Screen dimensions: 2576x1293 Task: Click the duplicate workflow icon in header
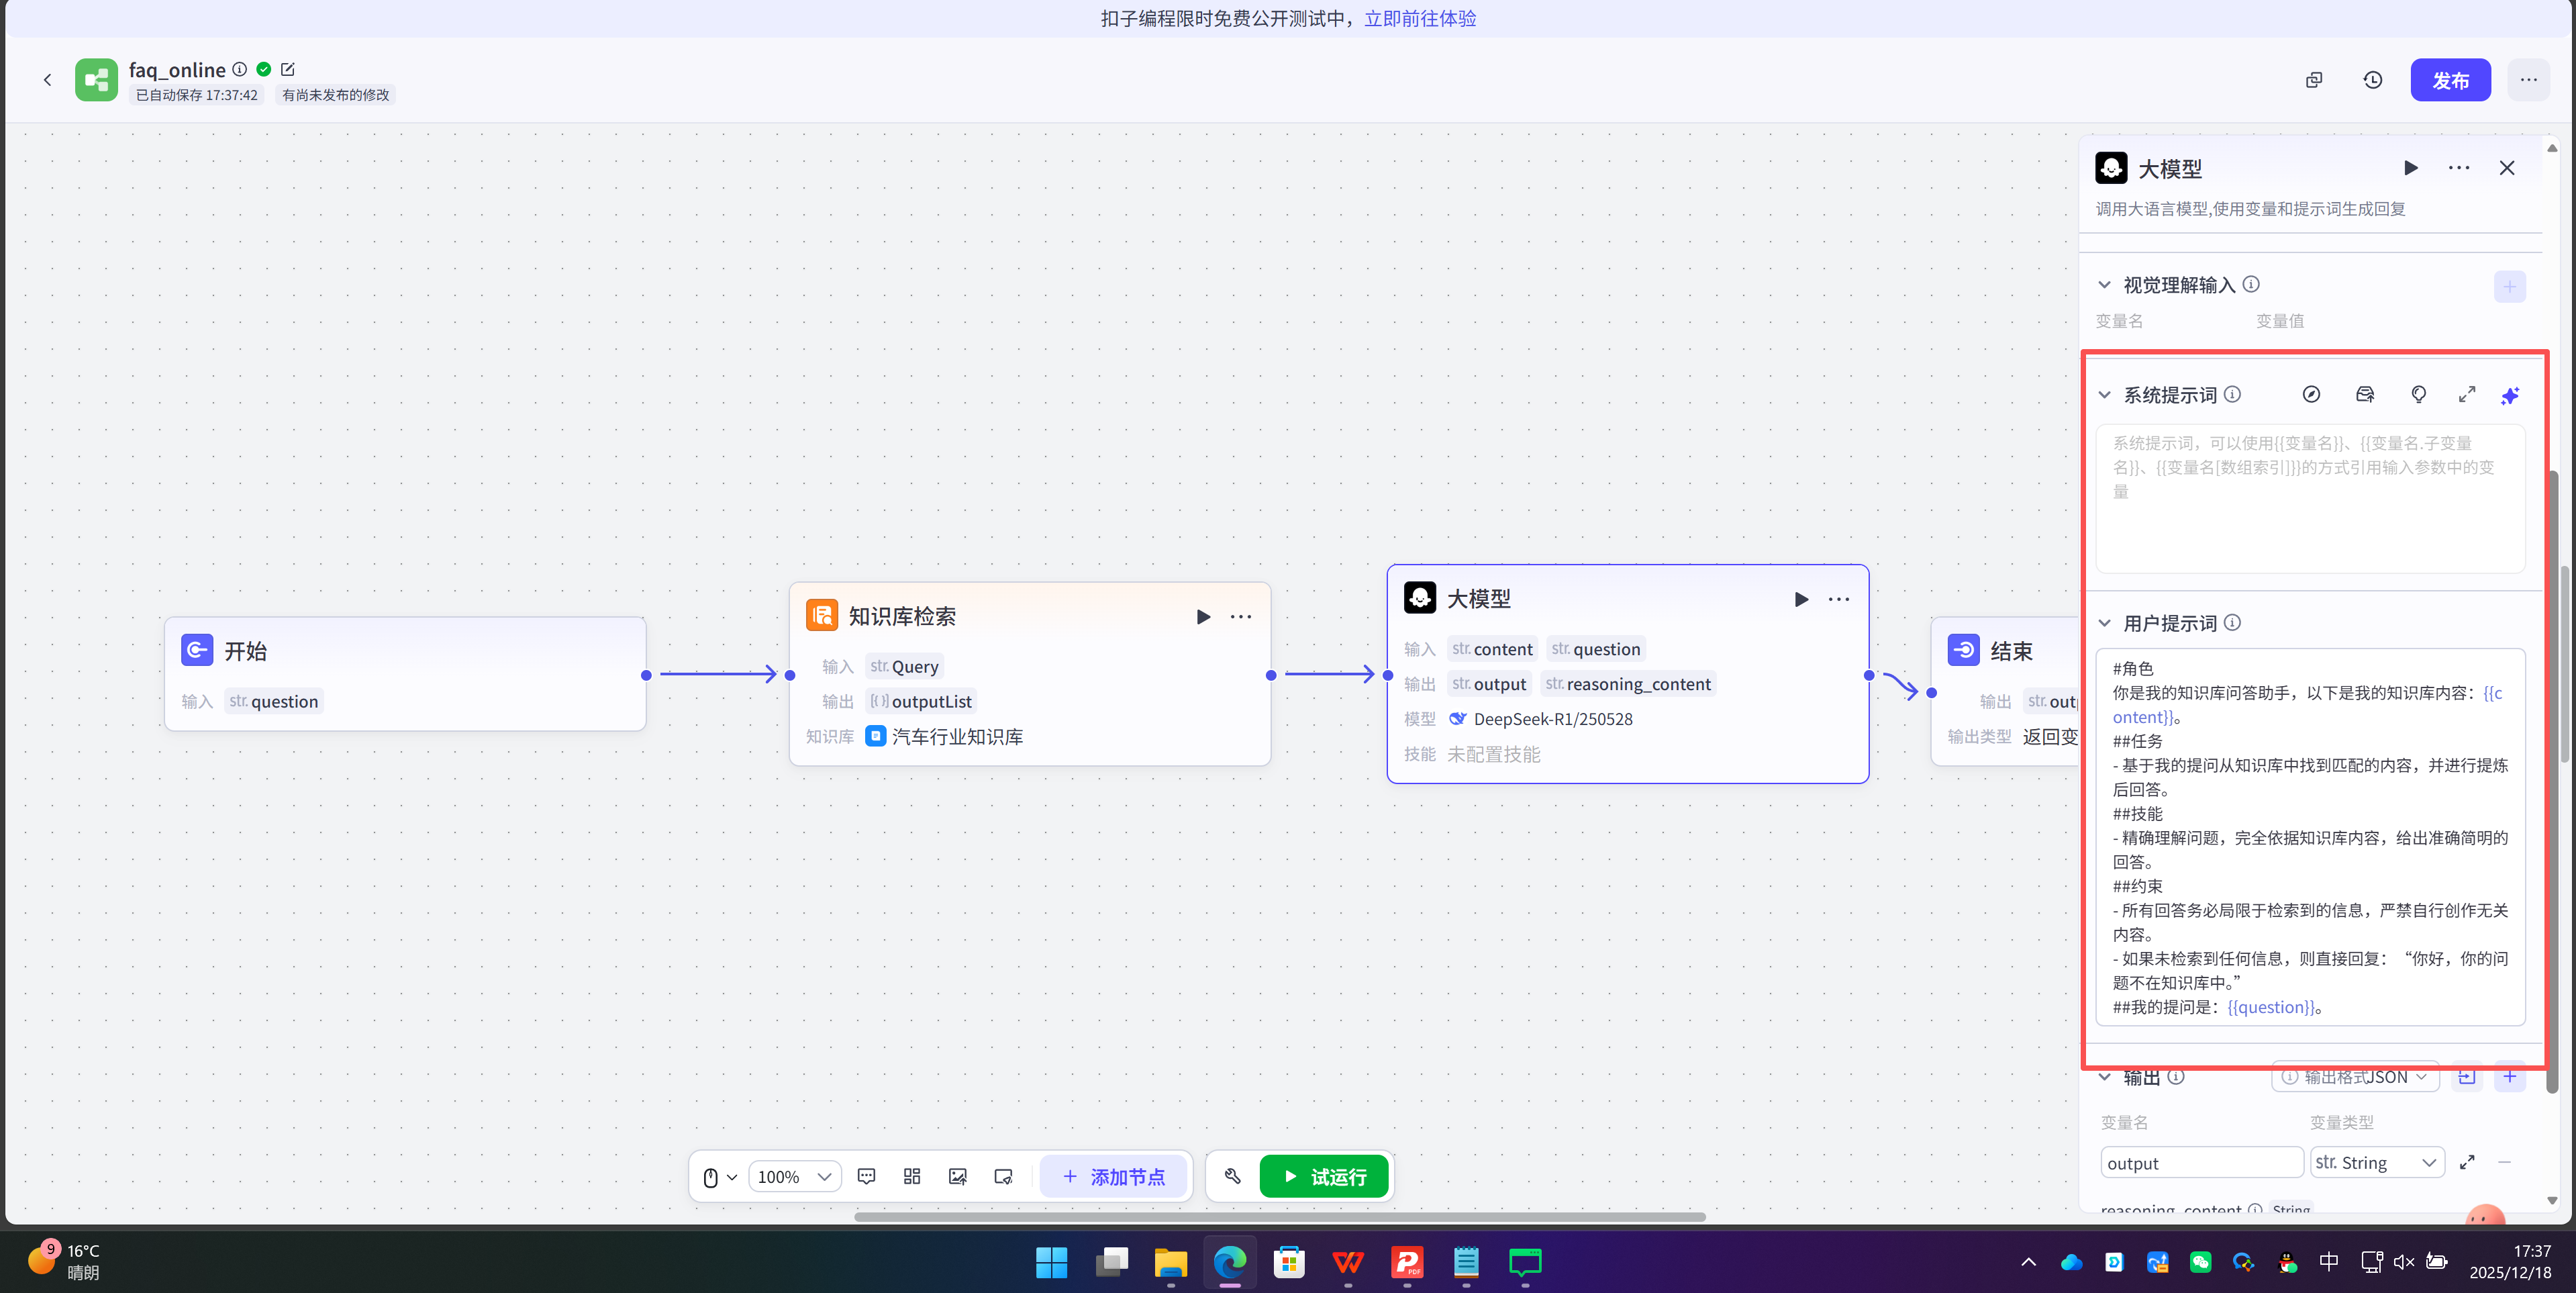(2313, 80)
